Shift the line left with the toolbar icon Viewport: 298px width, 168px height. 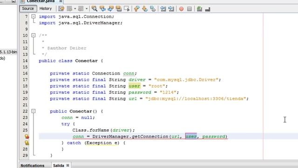tap(163, 8)
